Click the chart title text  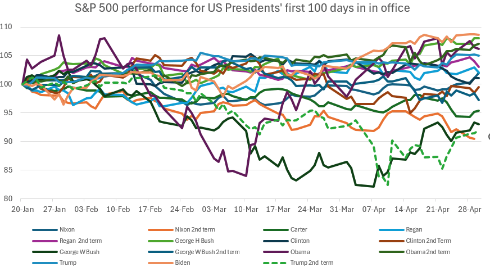[242, 8]
